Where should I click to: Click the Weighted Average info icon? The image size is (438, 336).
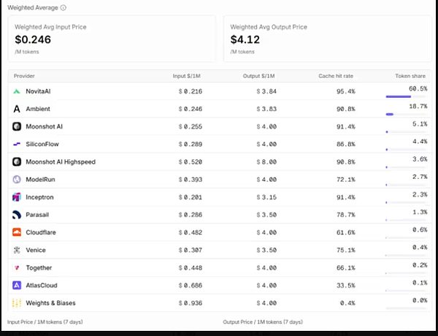point(64,8)
